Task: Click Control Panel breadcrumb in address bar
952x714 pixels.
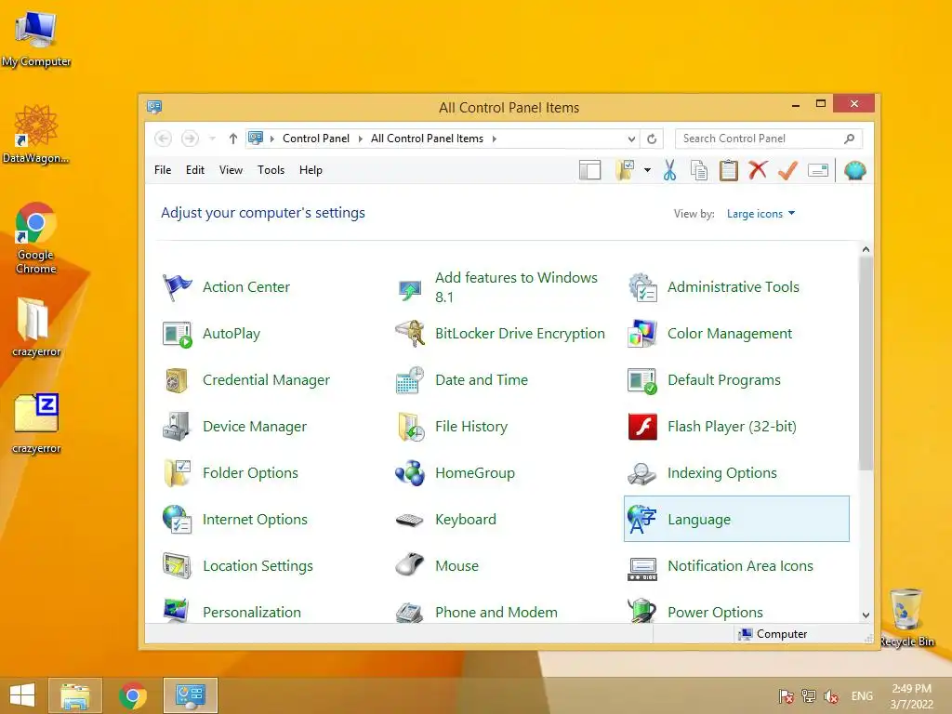Action: pos(316,139)
